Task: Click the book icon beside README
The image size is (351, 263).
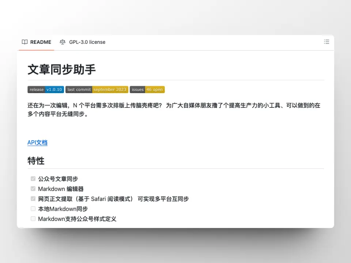Action: (x=24, y=42)
